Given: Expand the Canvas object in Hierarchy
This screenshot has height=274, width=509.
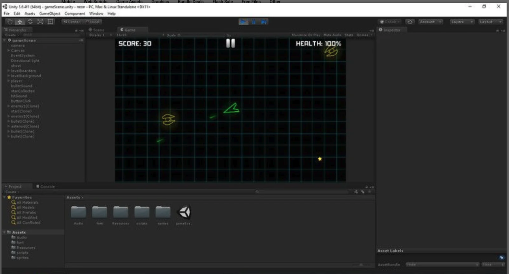Looking at the screenshot, I should tap(9, 51).
